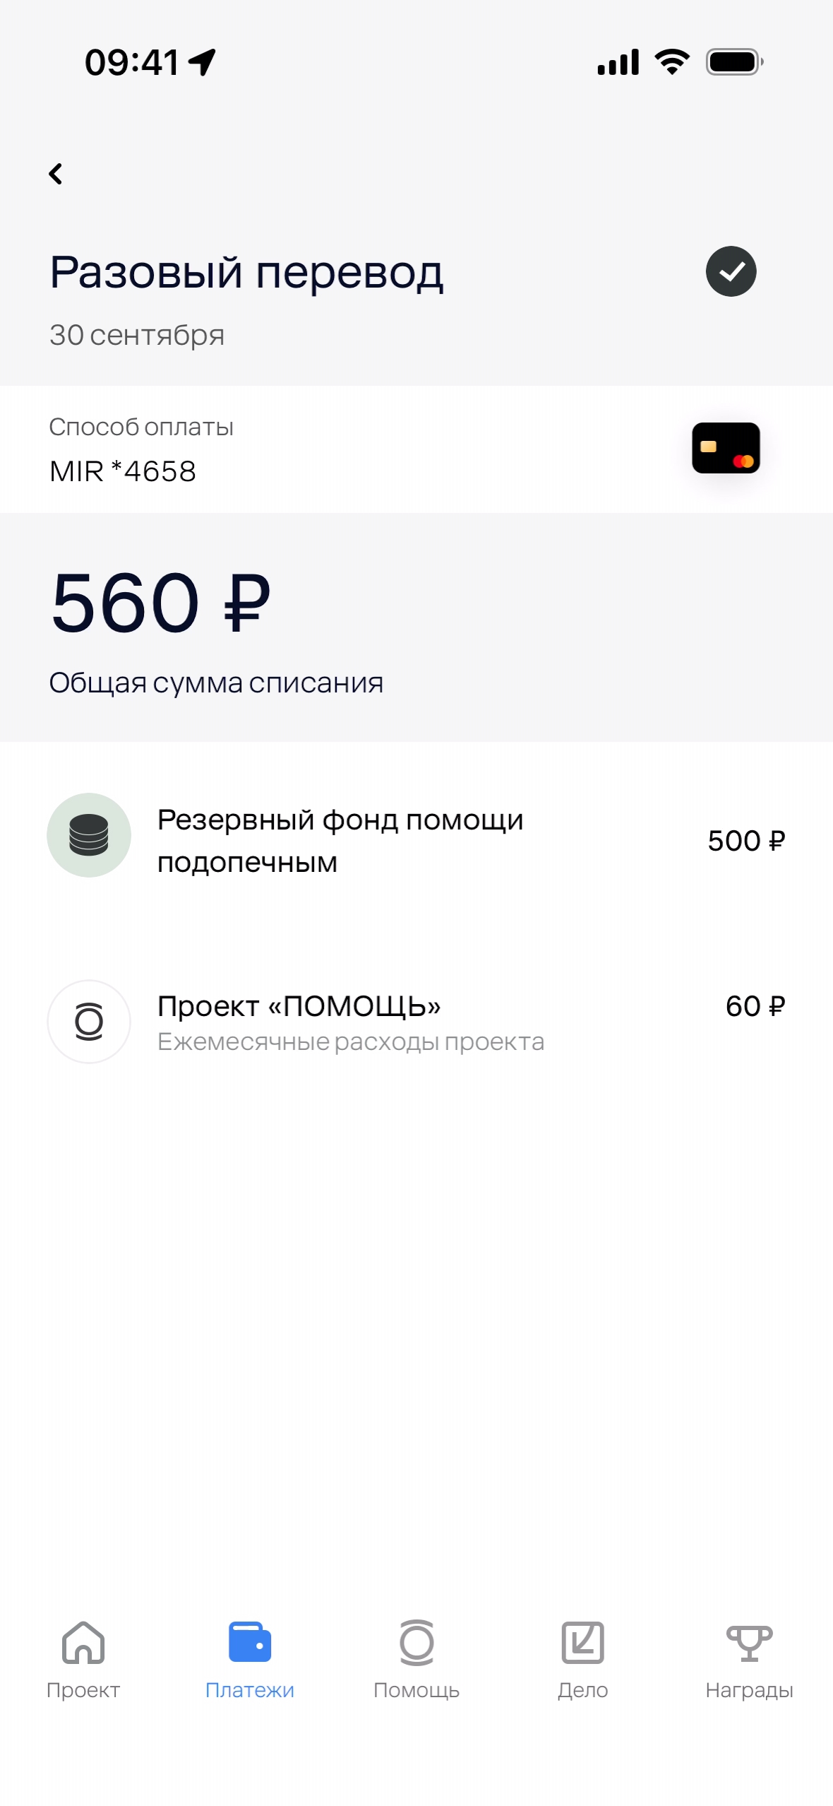Open the Награды trophy tab

click(x=749, y=1657)
